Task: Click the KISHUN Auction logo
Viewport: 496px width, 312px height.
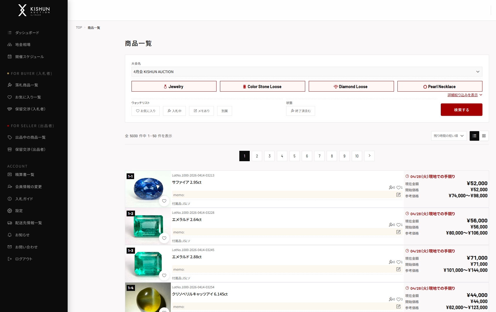Action: tap(34, 10)
